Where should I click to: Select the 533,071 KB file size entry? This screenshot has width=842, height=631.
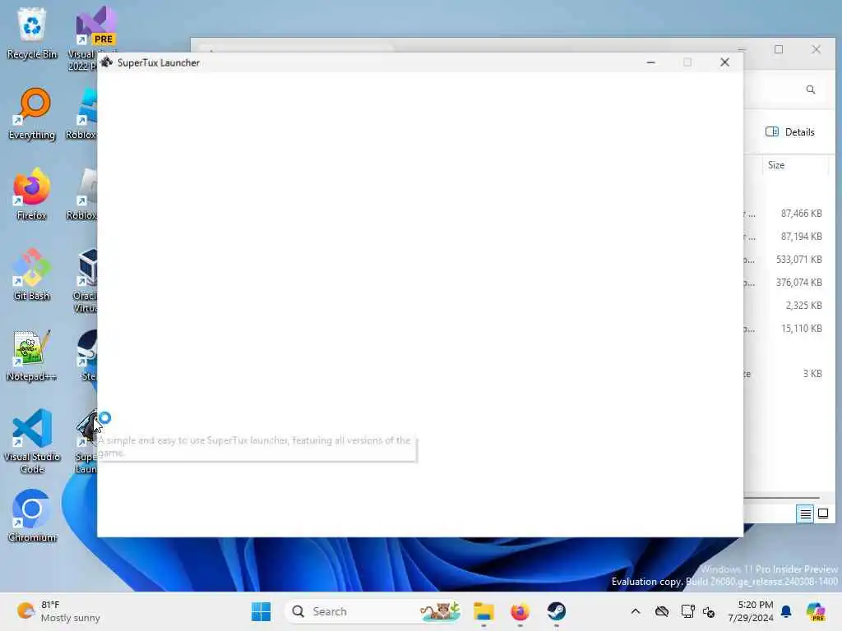pyautogui.click(x=798, y=260)
